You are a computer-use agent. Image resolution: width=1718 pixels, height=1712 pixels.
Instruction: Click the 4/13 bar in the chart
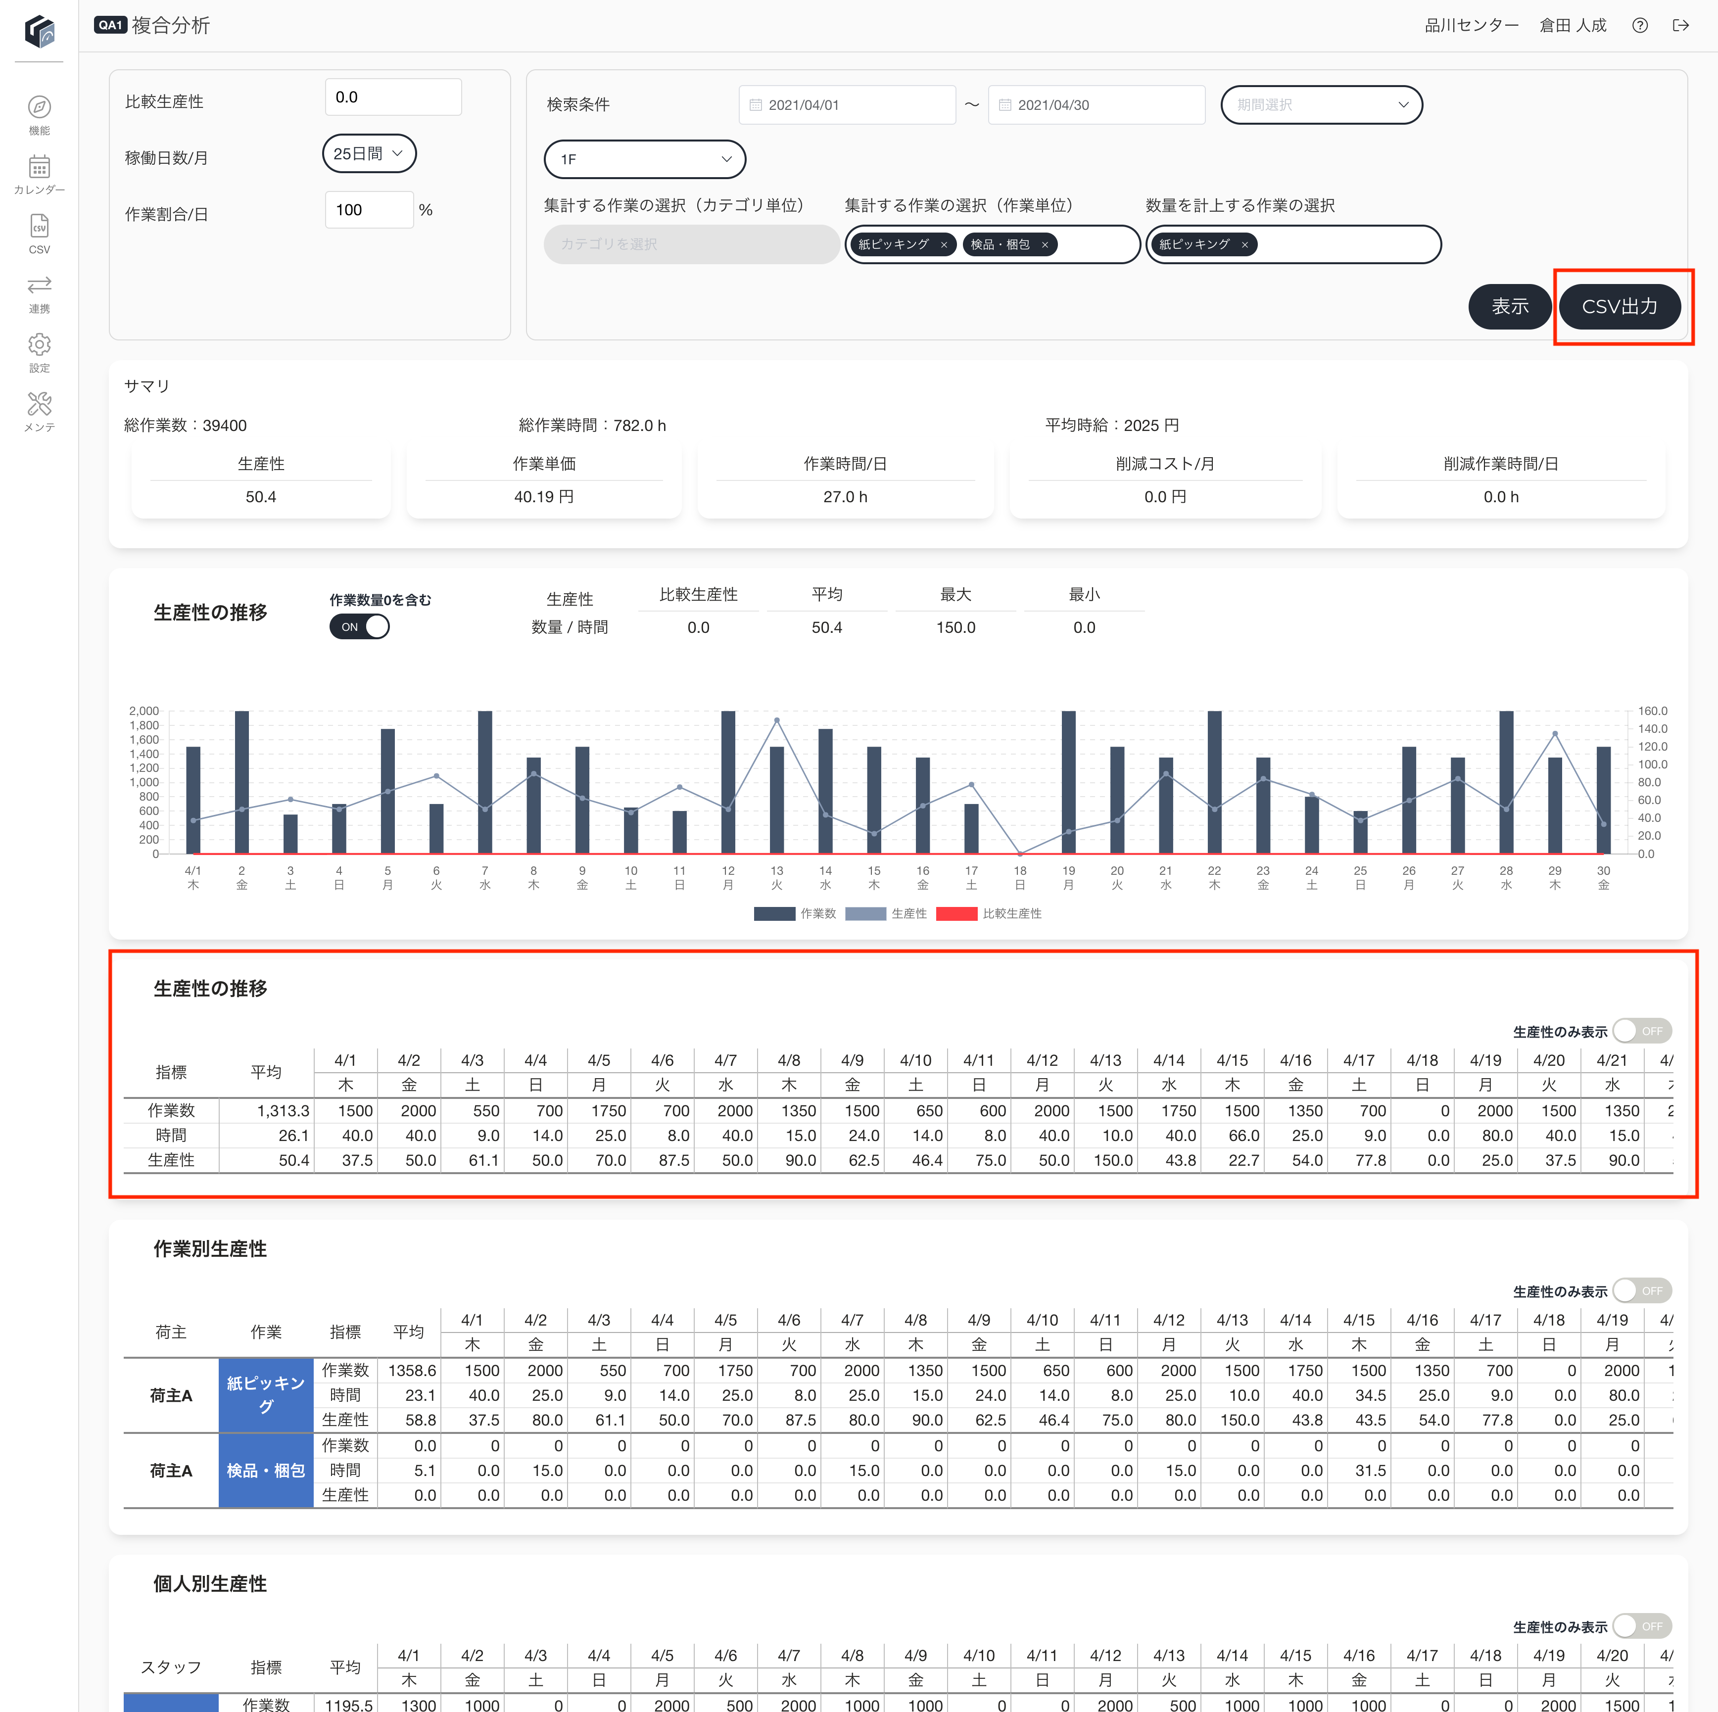tap(777, 801)
